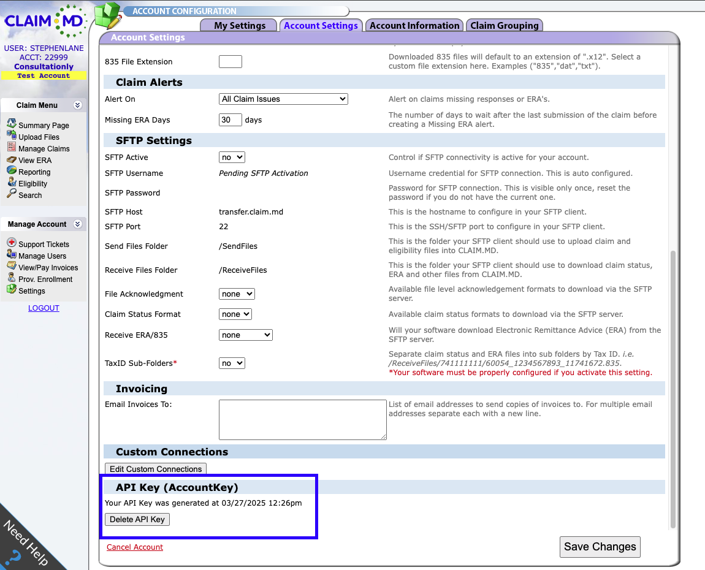Click the Email Invoices To text area
This screenshot has height=570, width=705.
302,420
